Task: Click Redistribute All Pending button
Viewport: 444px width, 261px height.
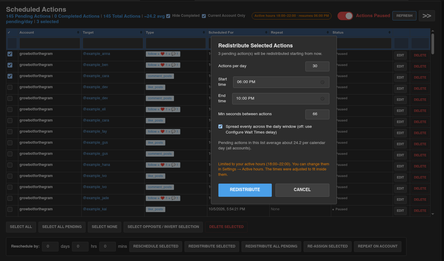Action: (271, 247)
